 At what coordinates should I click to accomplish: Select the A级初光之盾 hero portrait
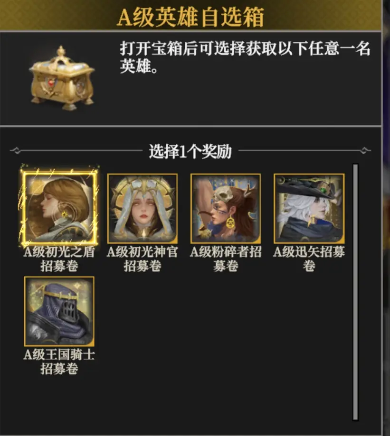point(59,208)
